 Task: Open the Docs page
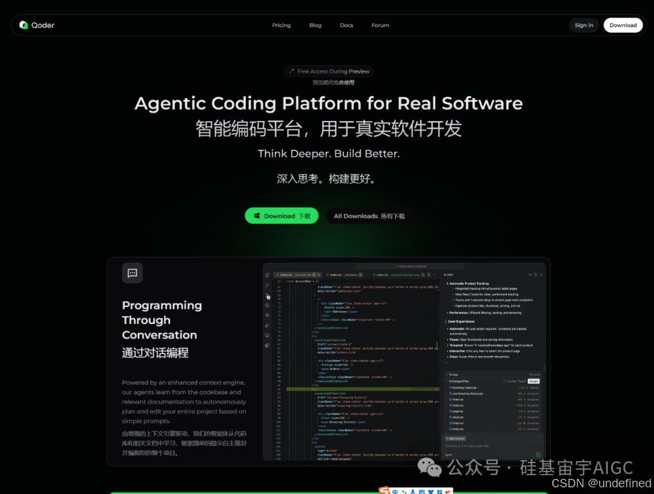coord(346,25)
